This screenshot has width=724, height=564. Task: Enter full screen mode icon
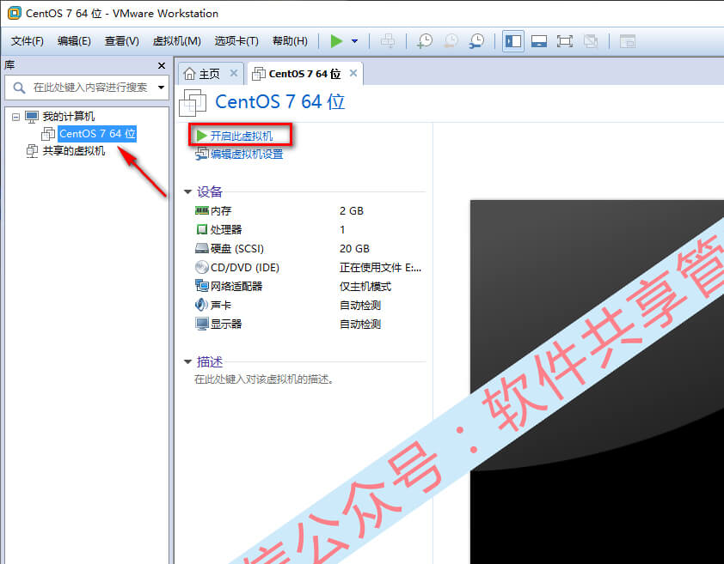[565, 41]
